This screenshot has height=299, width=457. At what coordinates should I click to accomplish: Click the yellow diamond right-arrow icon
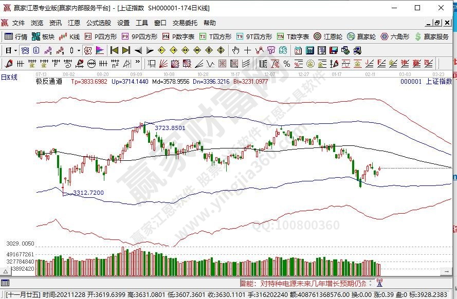pos(173,51)
